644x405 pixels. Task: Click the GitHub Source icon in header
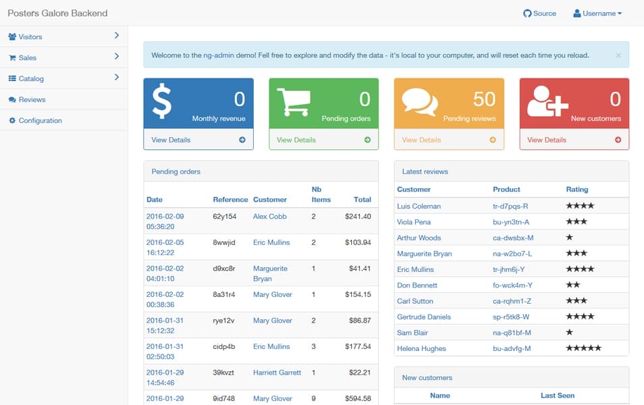[x=527, y=13]
